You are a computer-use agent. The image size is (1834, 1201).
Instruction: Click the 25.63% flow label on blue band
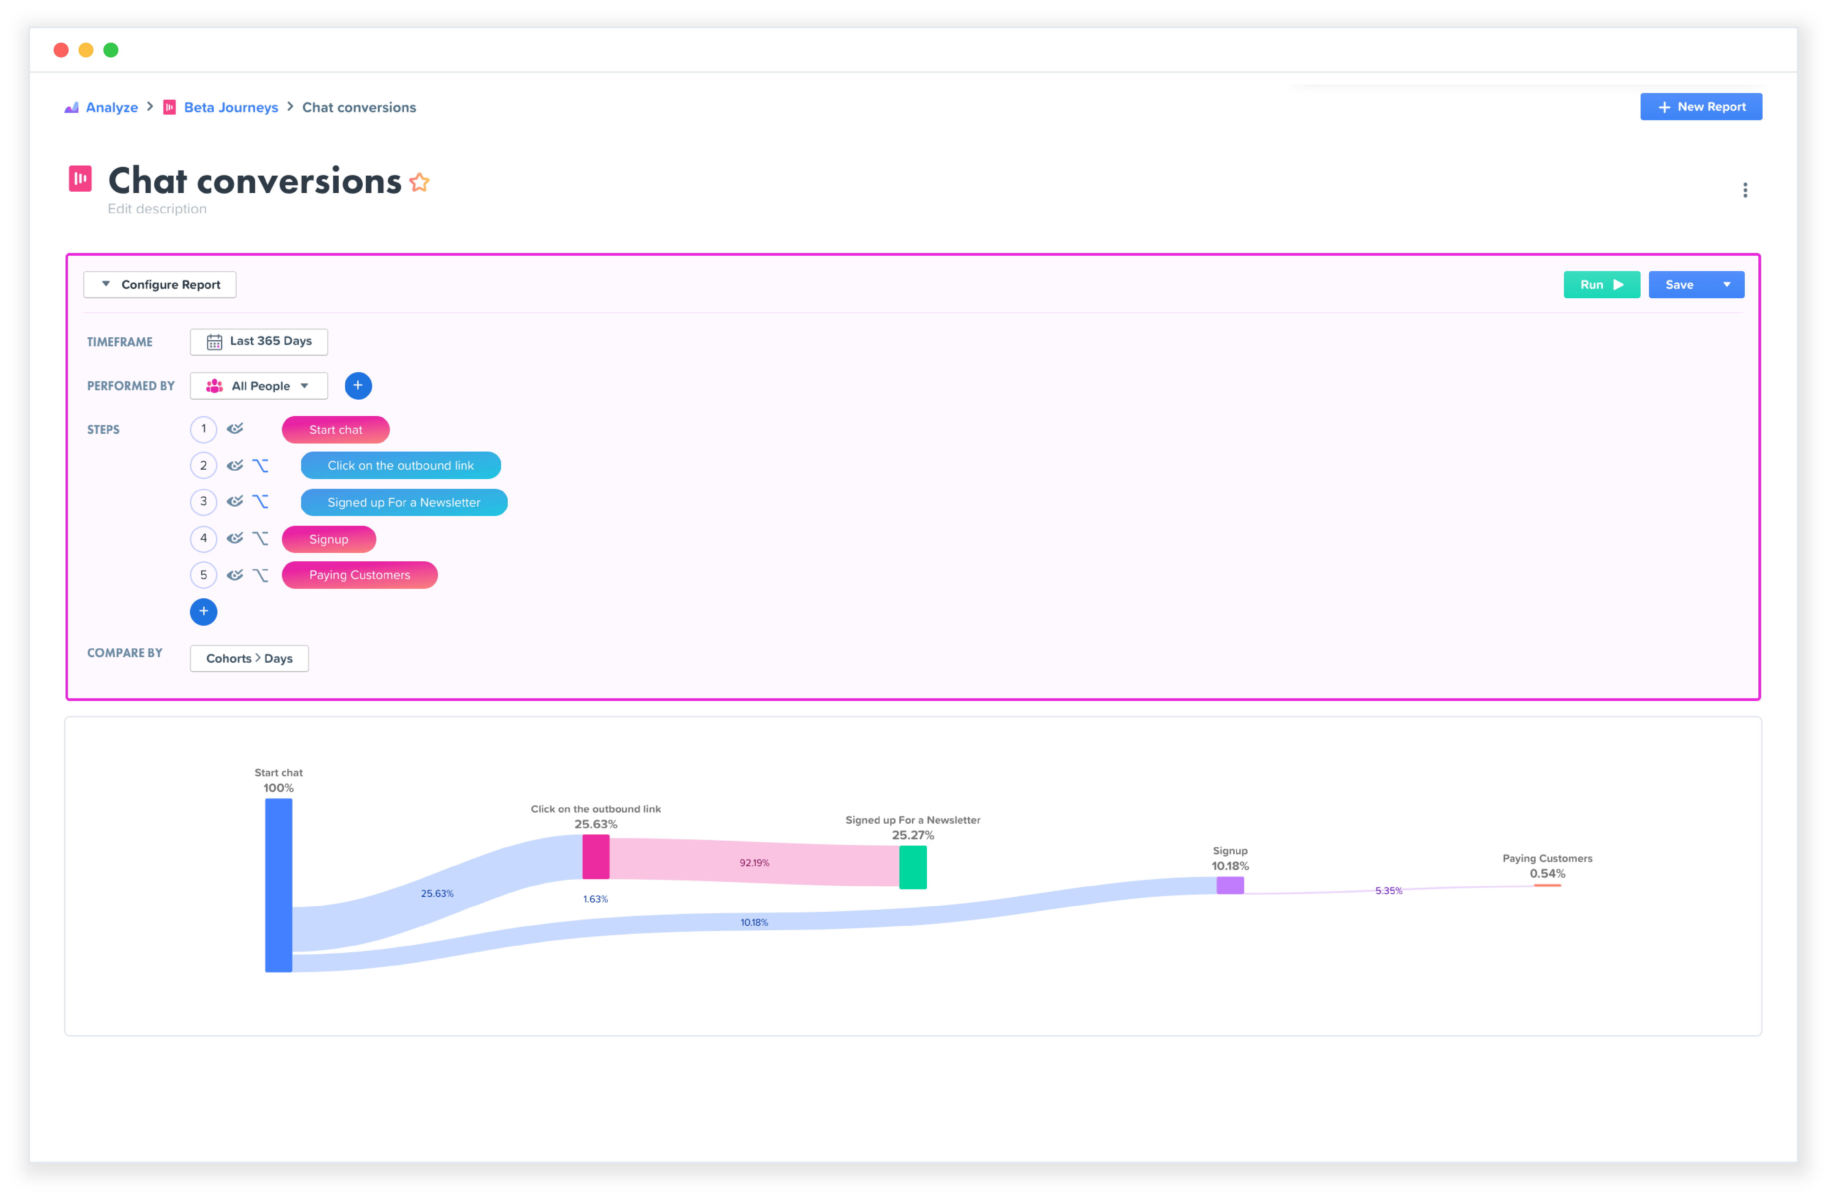coord(437,894)
